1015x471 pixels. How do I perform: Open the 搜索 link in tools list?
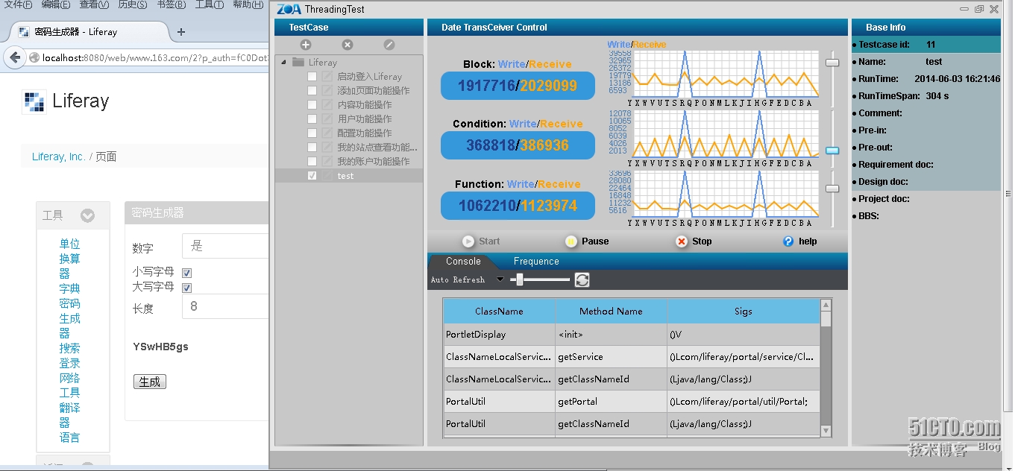[x=69, y=348]
